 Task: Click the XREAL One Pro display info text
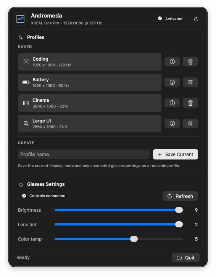(x=66, y=23)
